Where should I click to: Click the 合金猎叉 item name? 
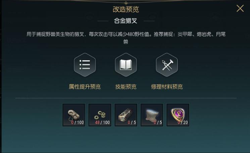pyautogui.click(x=126, y=21)
